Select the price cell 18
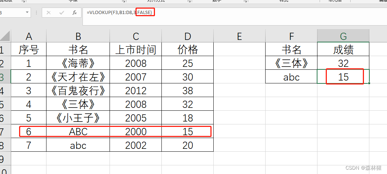The width and height of the screenshot is (387, 174). pyautogui.click(x=188, y=118)
